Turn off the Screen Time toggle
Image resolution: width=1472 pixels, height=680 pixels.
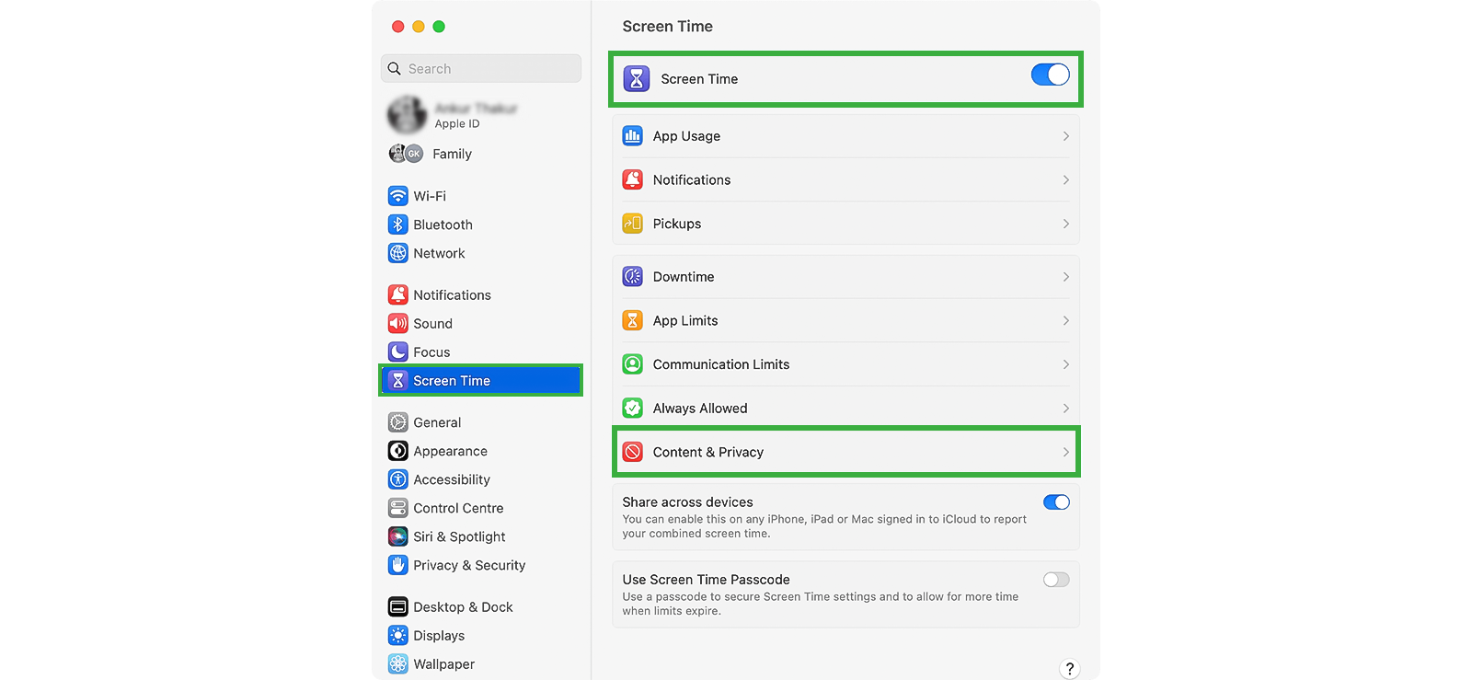tap(1050, 75)
